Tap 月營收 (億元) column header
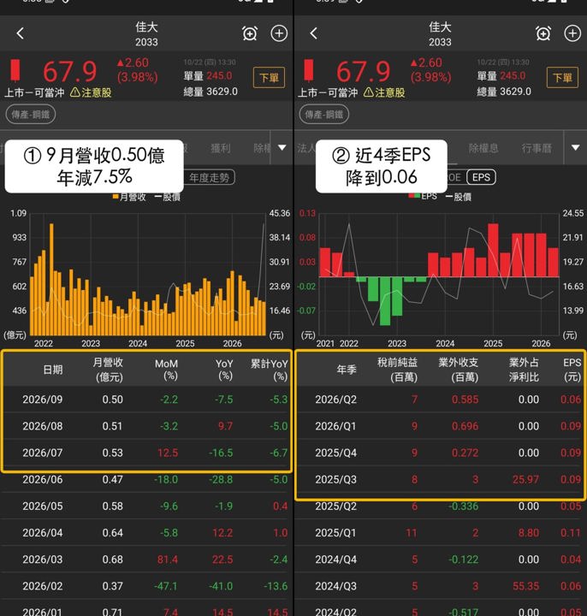 108,370
